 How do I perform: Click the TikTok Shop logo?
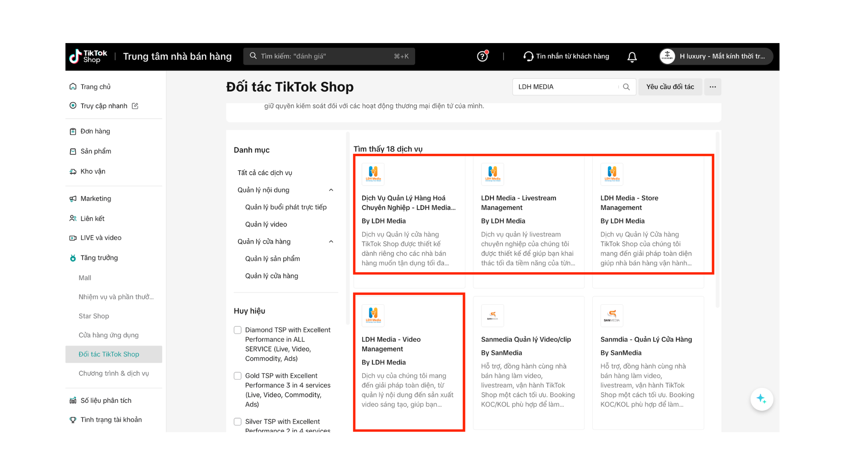88,56
